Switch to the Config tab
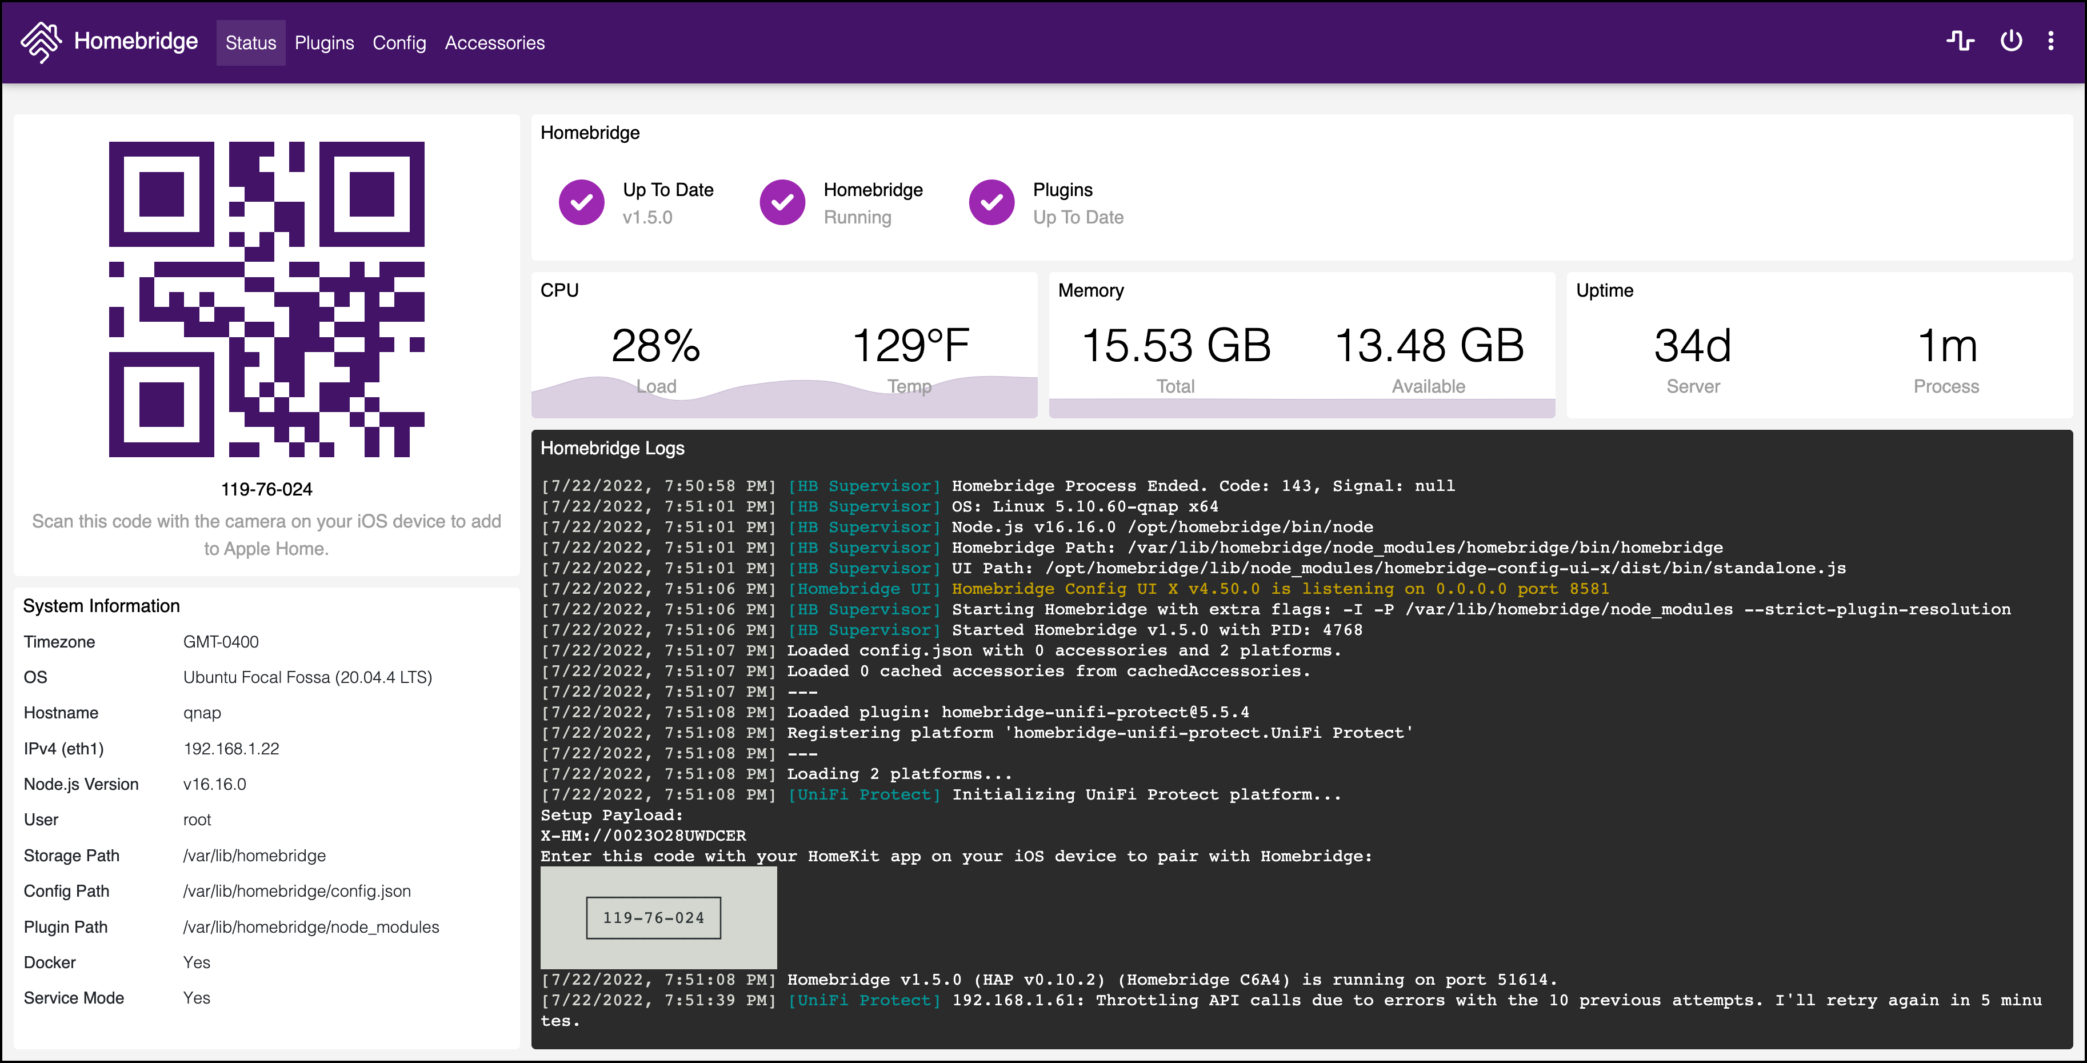This screenshot has height=1063, width=2087. 399,42
